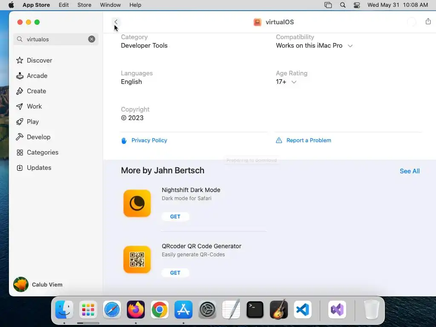
Task: Open the Apple menu
Action: (11, 5)
